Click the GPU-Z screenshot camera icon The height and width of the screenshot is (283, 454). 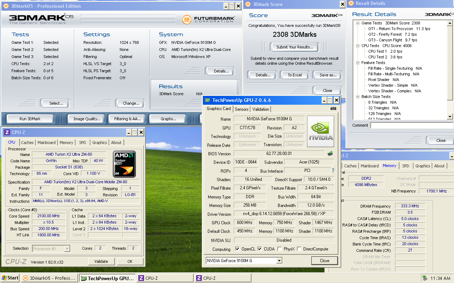coord(333,109)
